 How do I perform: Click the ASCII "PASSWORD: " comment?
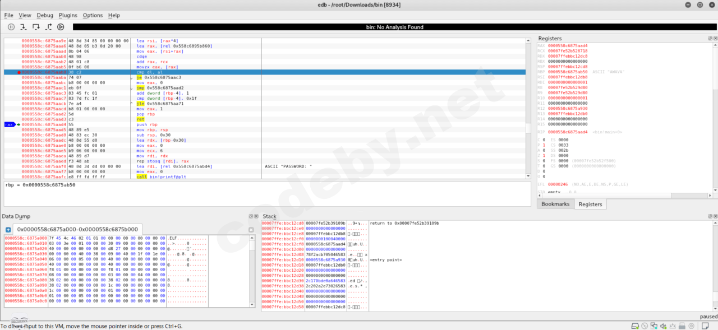(x=288, y=166)
